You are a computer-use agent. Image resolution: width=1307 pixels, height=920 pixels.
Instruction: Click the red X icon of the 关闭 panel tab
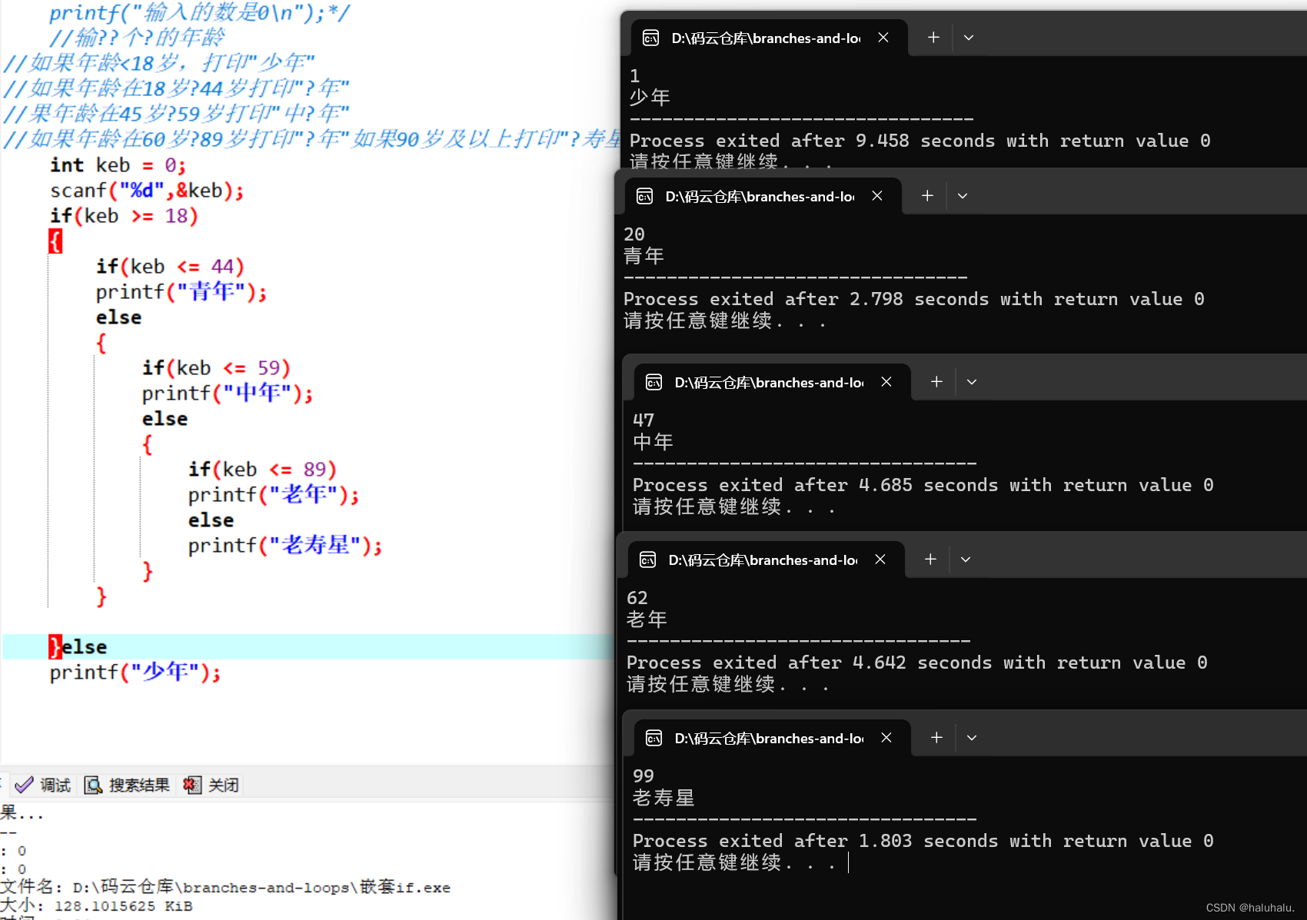(192, 785)
